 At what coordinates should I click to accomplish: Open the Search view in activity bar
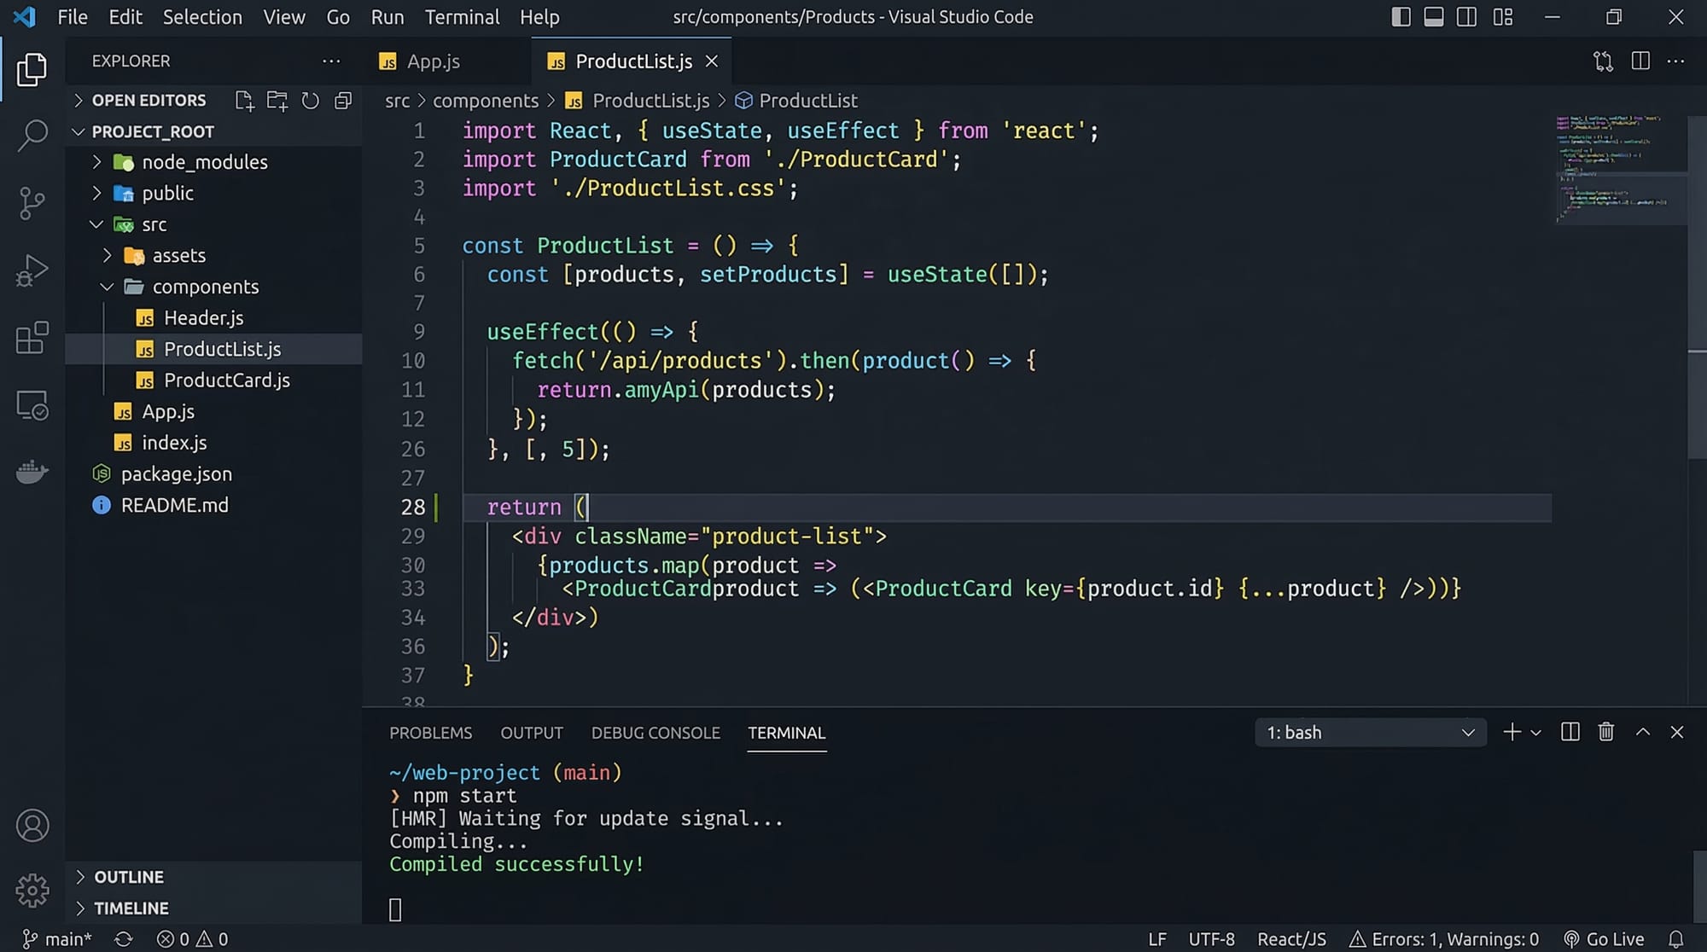coord(32,135)
